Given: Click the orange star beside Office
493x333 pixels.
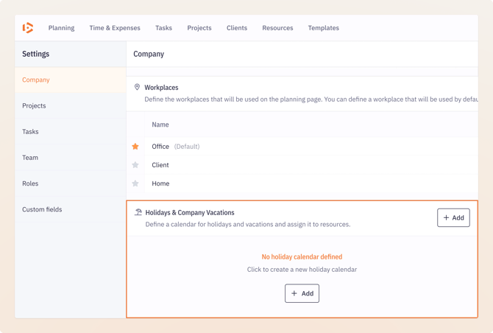Looking at the screenshot, I should coord(135,147).
